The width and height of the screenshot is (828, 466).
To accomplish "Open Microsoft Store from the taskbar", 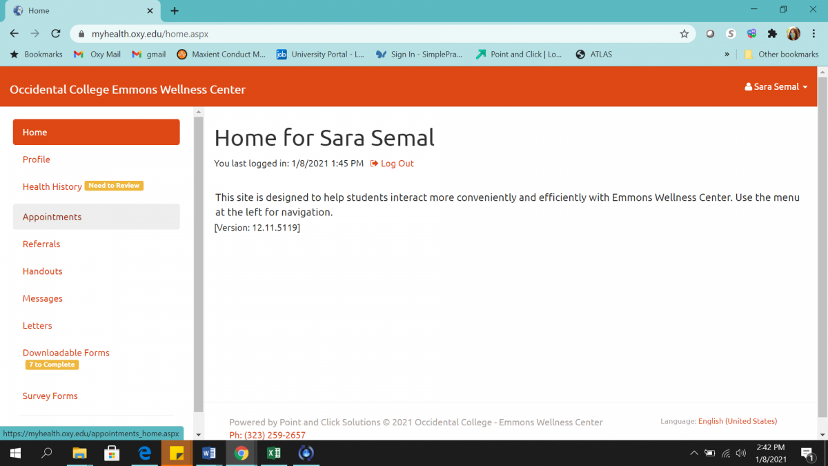I will (x=112, y=454).
